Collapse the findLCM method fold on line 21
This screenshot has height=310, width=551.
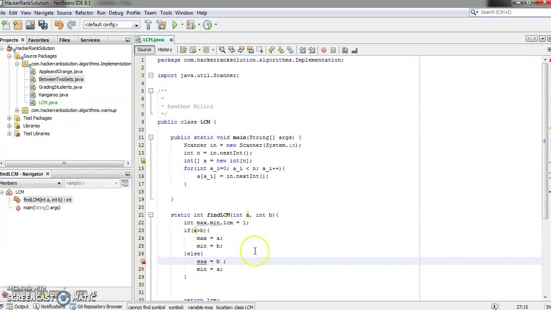tap(151, 215)
